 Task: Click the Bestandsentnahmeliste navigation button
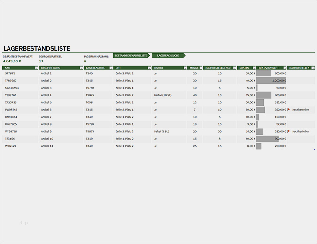coord(131,55)
